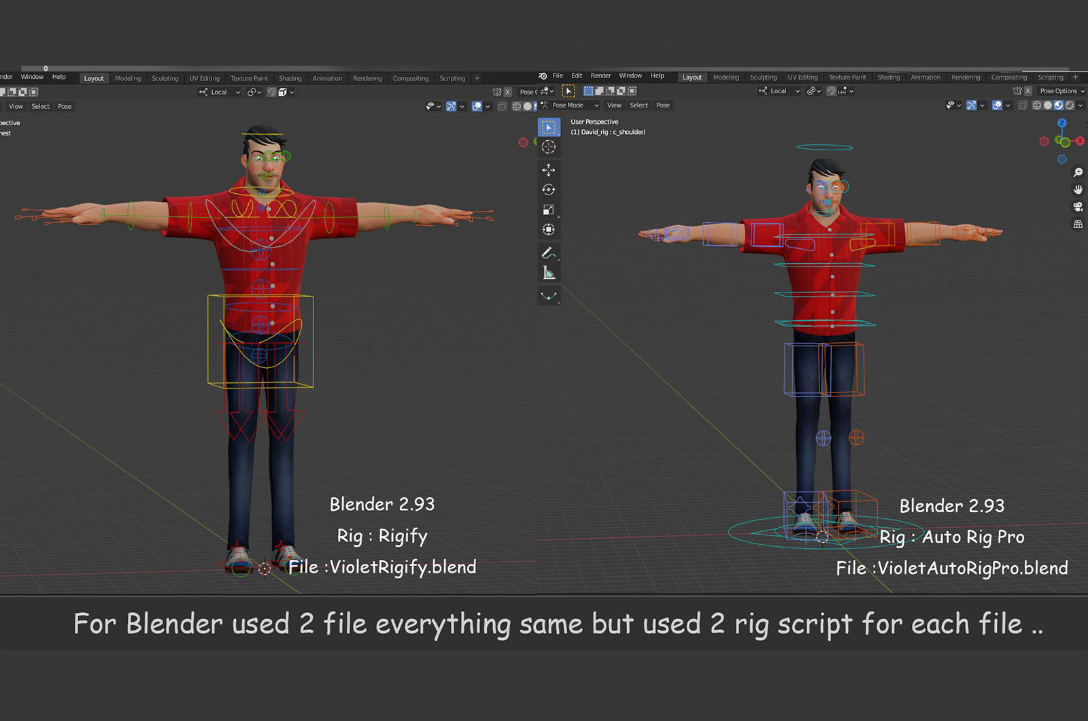
Task: Add workspace with plus in left window
Action: [x=477, y=79]
